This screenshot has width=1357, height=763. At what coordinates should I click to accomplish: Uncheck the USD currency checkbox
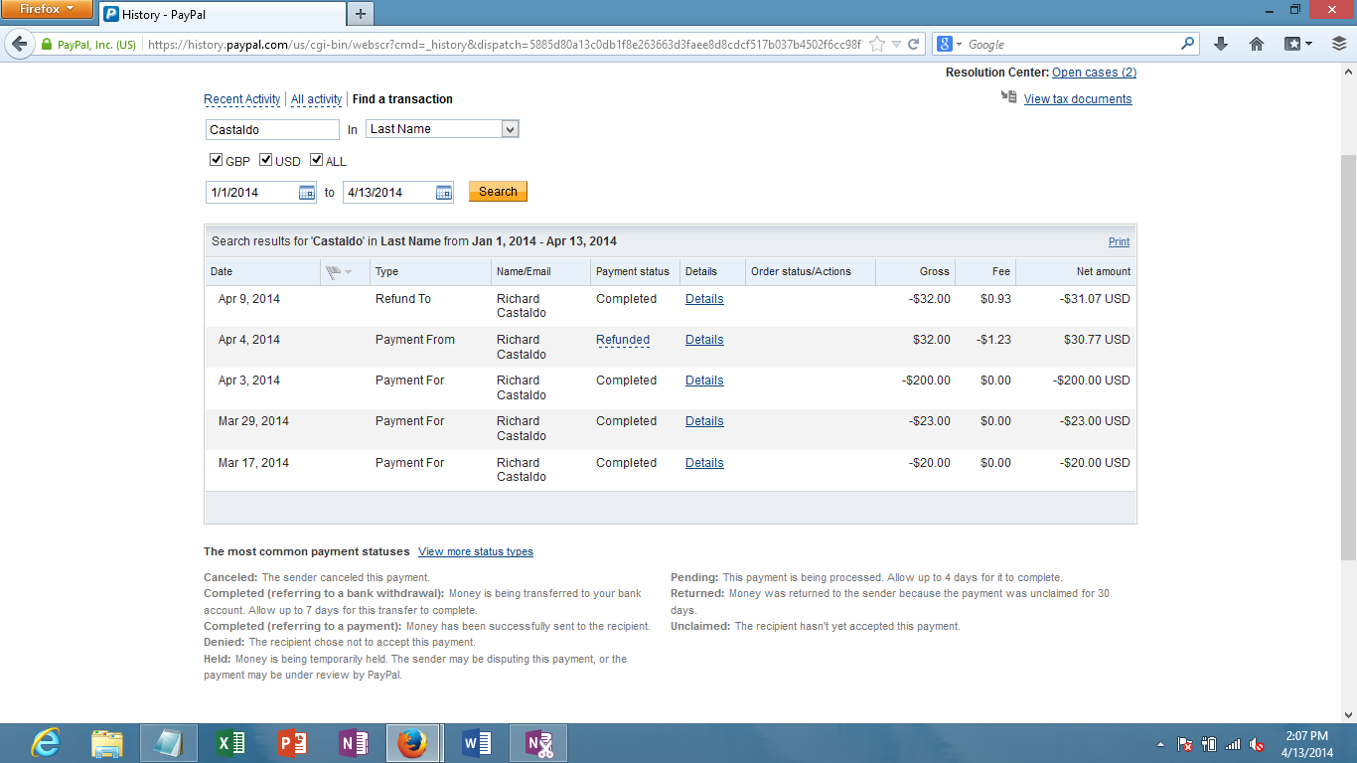pyautogui.click(x=265, y=160)
